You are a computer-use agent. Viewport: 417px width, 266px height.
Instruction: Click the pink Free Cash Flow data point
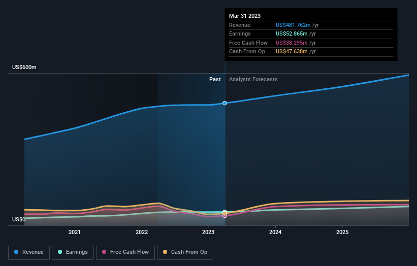224,216
